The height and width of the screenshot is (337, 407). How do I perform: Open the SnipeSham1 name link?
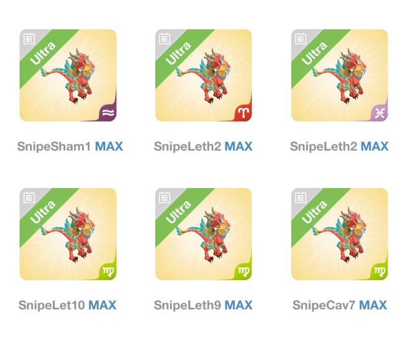pos(54,146)
